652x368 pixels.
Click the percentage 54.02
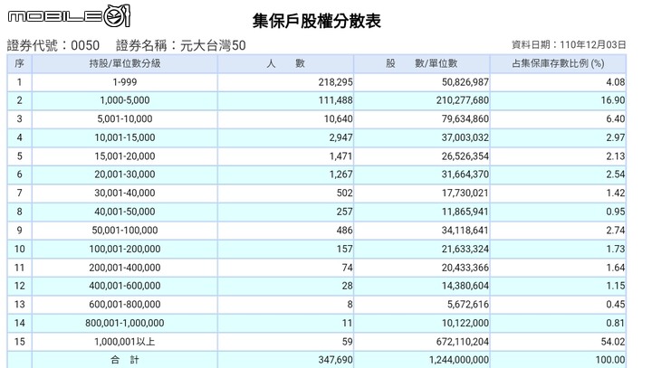[x=613, y=342]
